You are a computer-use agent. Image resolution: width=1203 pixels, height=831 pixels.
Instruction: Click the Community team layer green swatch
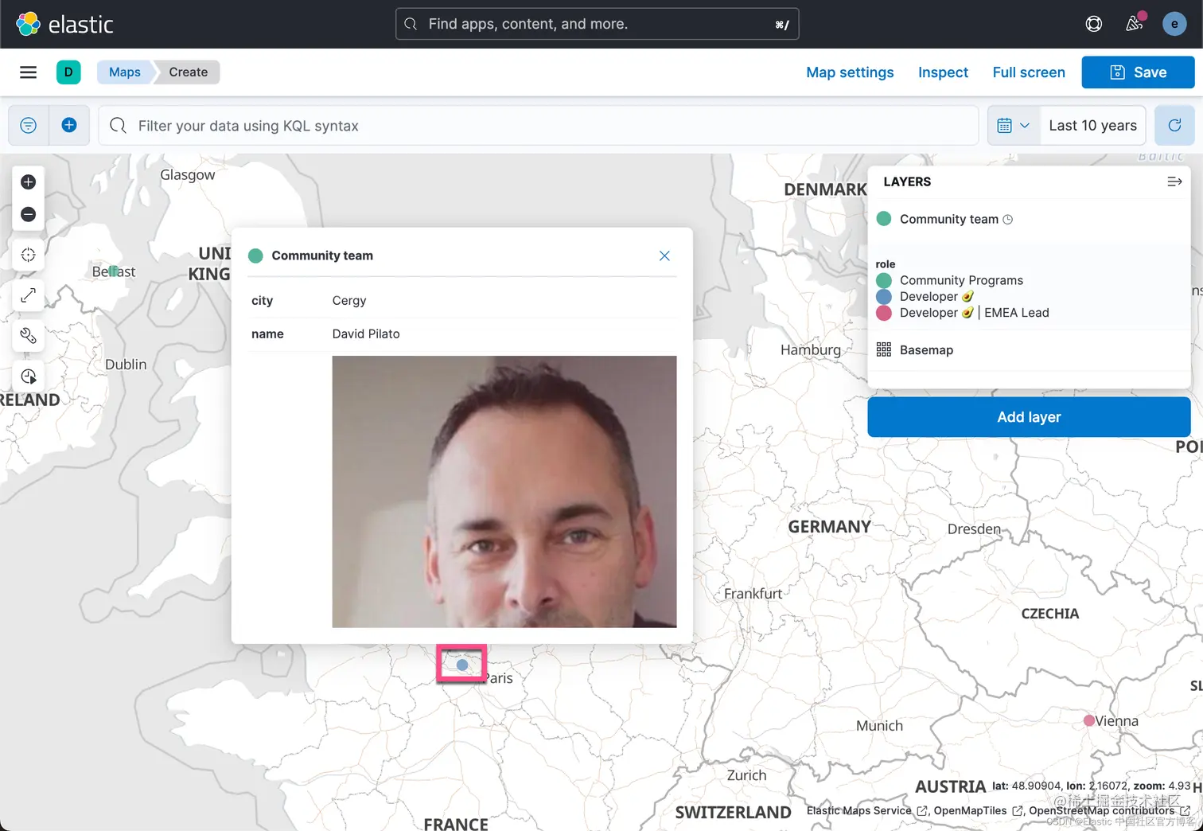[883, 219]
